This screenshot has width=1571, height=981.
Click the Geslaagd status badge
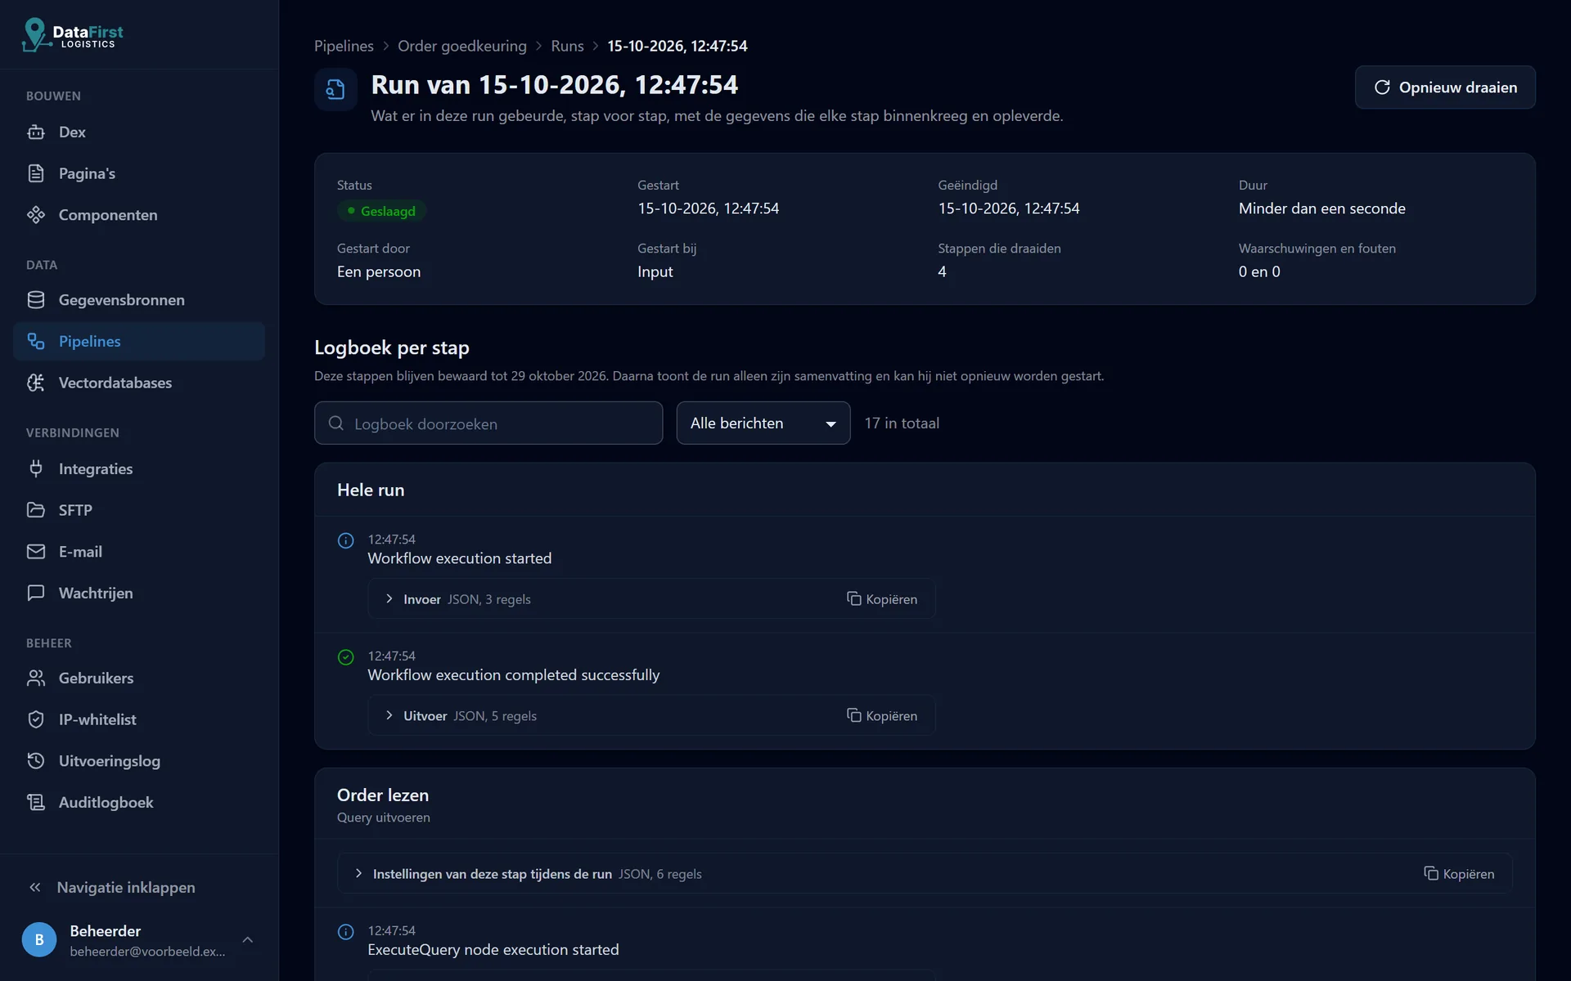(x=381, y=211)
